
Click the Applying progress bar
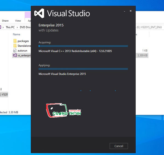83,69
